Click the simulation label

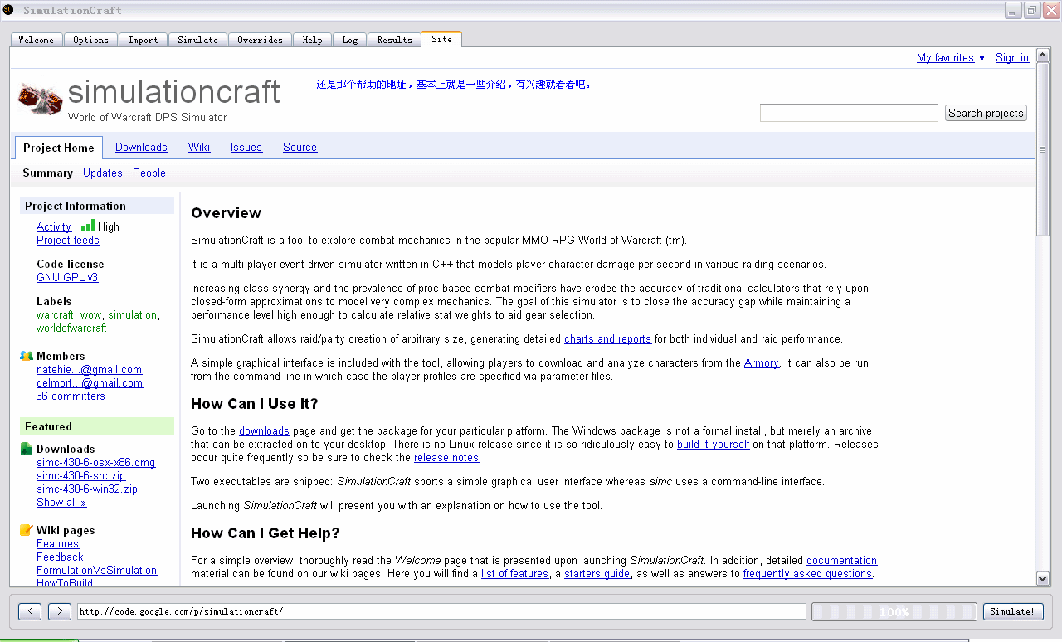coord(133,314)
